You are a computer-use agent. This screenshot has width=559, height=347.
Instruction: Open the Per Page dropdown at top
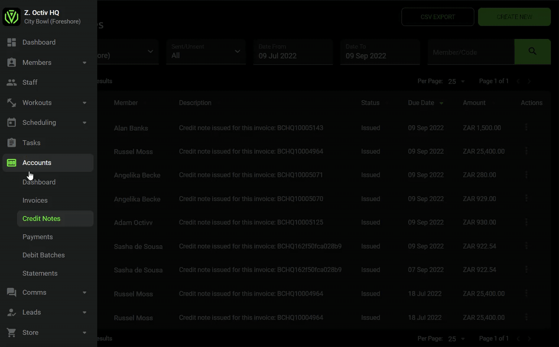[456, 81]
